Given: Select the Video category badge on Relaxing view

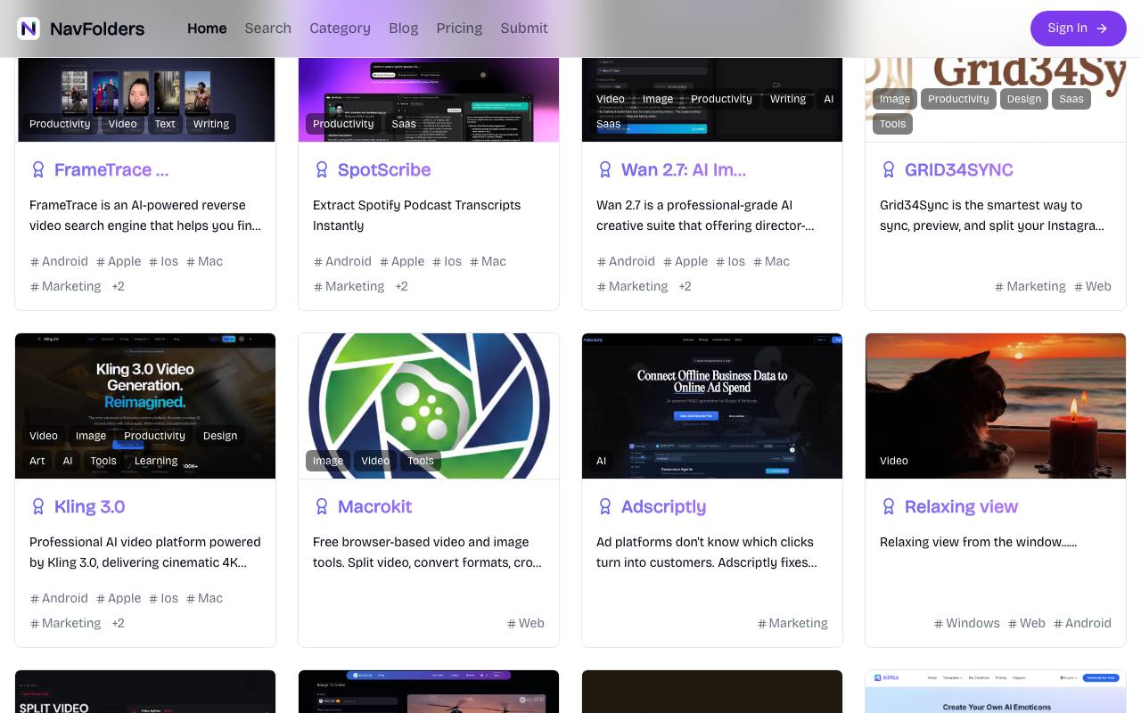Looking at the screenshot, I should click(894, 461).
